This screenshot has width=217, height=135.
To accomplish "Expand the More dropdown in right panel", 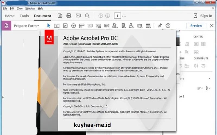I will click(x=209, y=78).
